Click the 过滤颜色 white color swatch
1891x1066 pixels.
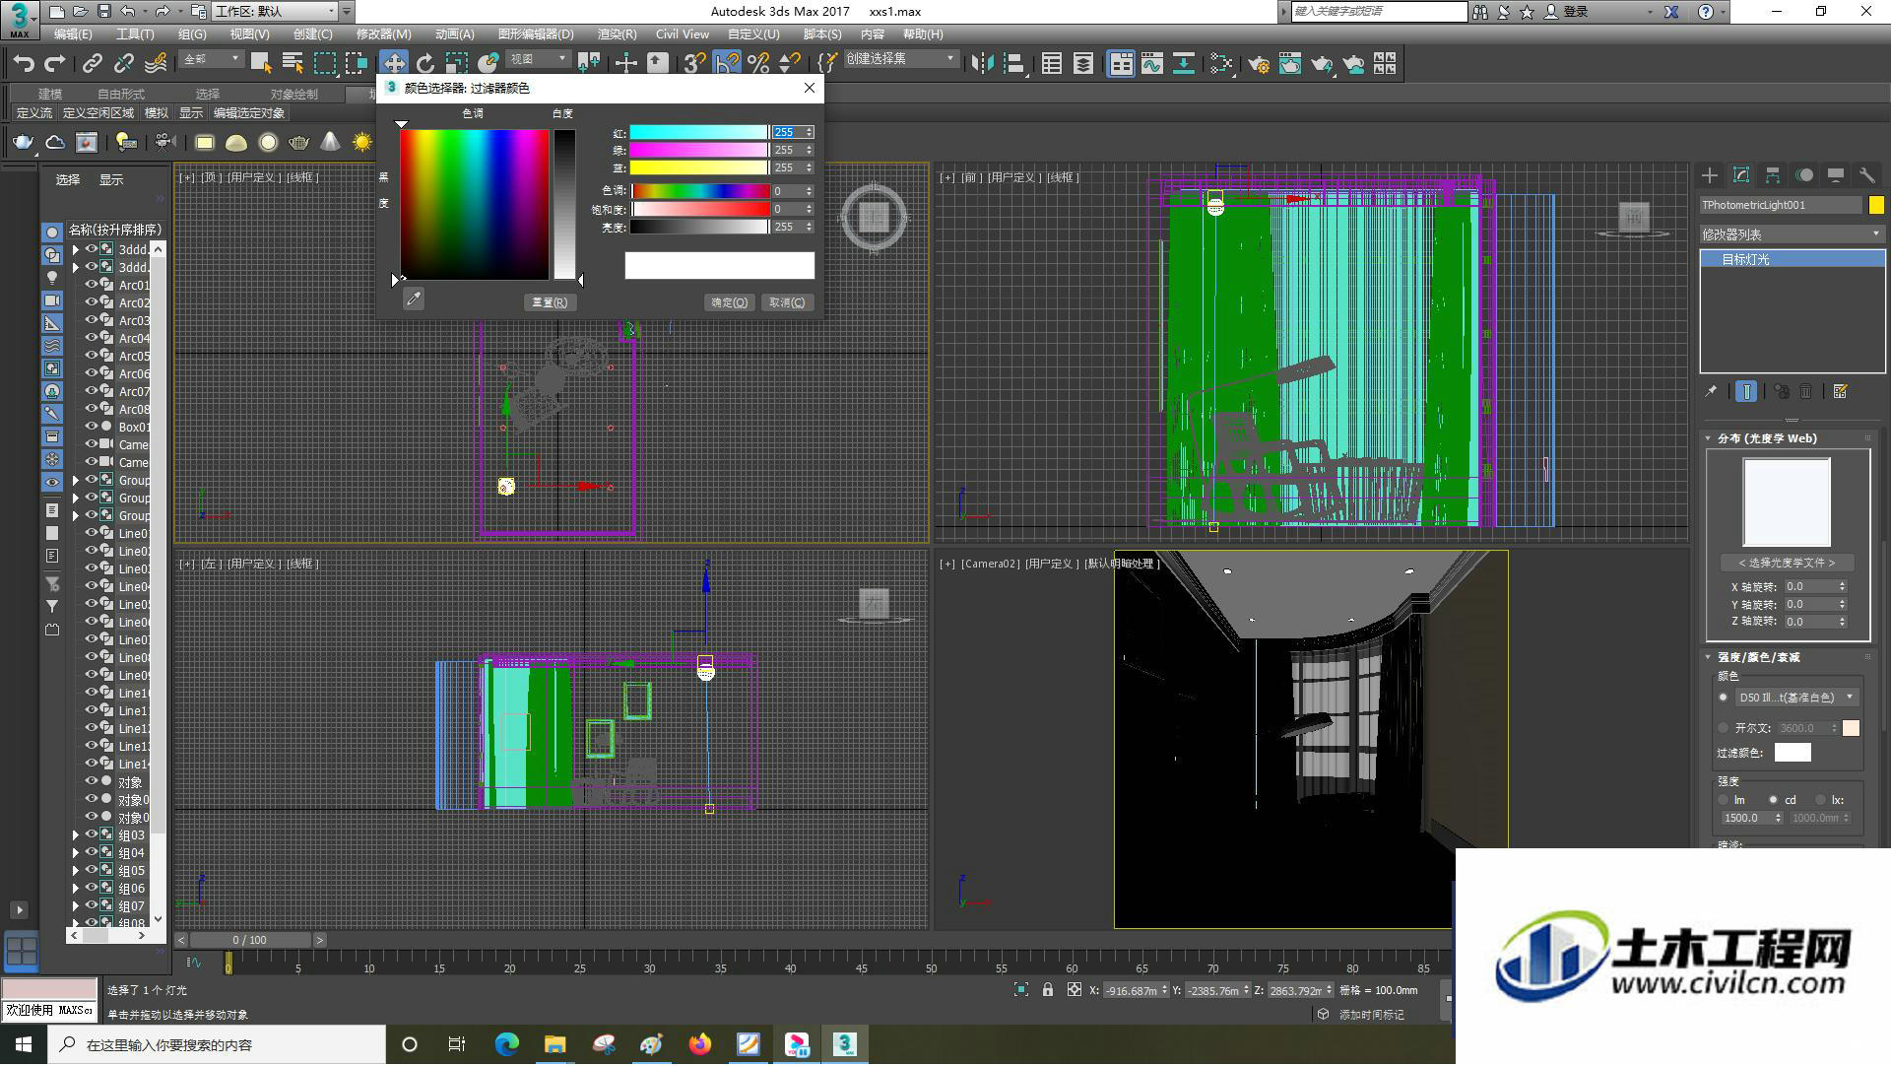(x=1793, y=753)
